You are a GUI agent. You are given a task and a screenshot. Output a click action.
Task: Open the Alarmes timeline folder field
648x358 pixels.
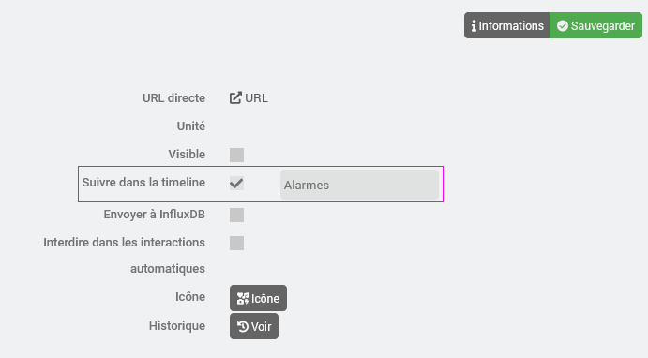tap(359, 185)
